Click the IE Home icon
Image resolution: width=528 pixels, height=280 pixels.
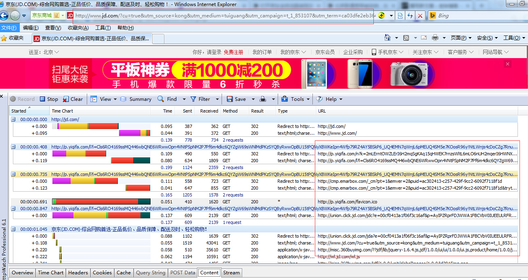click(x=388, y=38)
